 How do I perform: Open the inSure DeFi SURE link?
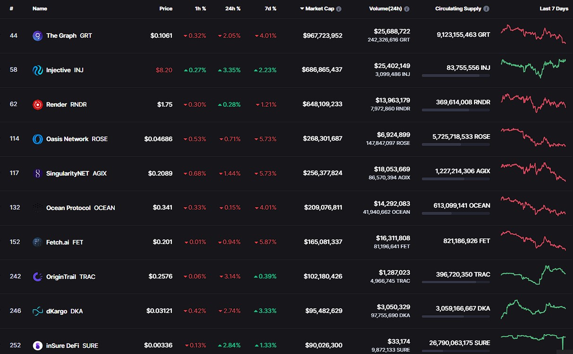72,346
